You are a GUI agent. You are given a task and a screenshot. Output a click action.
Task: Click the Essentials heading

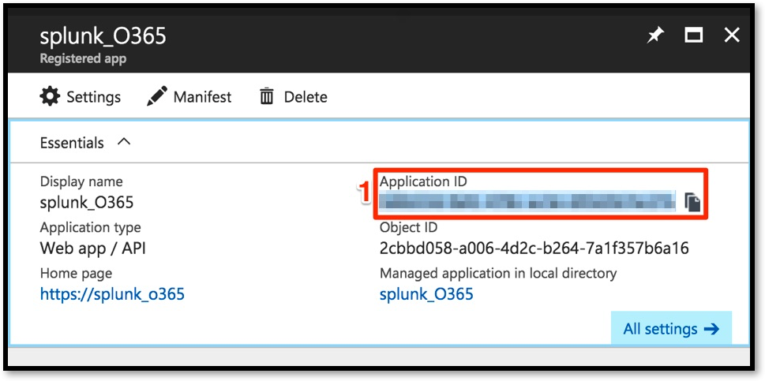point(72,143)
